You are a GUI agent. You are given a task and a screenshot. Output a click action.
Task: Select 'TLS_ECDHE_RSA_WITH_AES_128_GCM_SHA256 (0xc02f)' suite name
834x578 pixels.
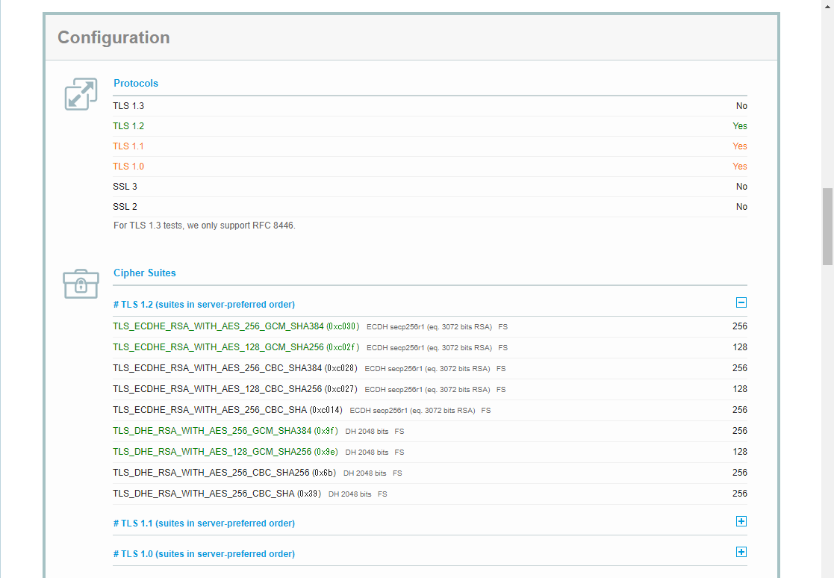236,347
